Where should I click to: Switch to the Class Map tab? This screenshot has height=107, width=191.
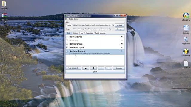(x=89, y=33)
